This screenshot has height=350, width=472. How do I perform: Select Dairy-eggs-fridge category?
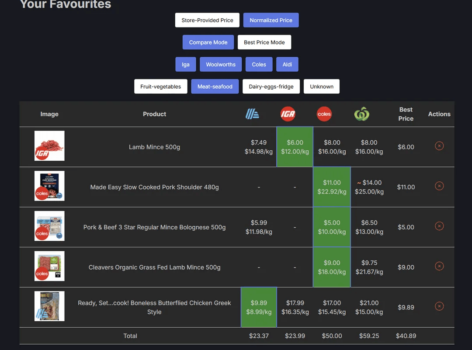point(271,87)
